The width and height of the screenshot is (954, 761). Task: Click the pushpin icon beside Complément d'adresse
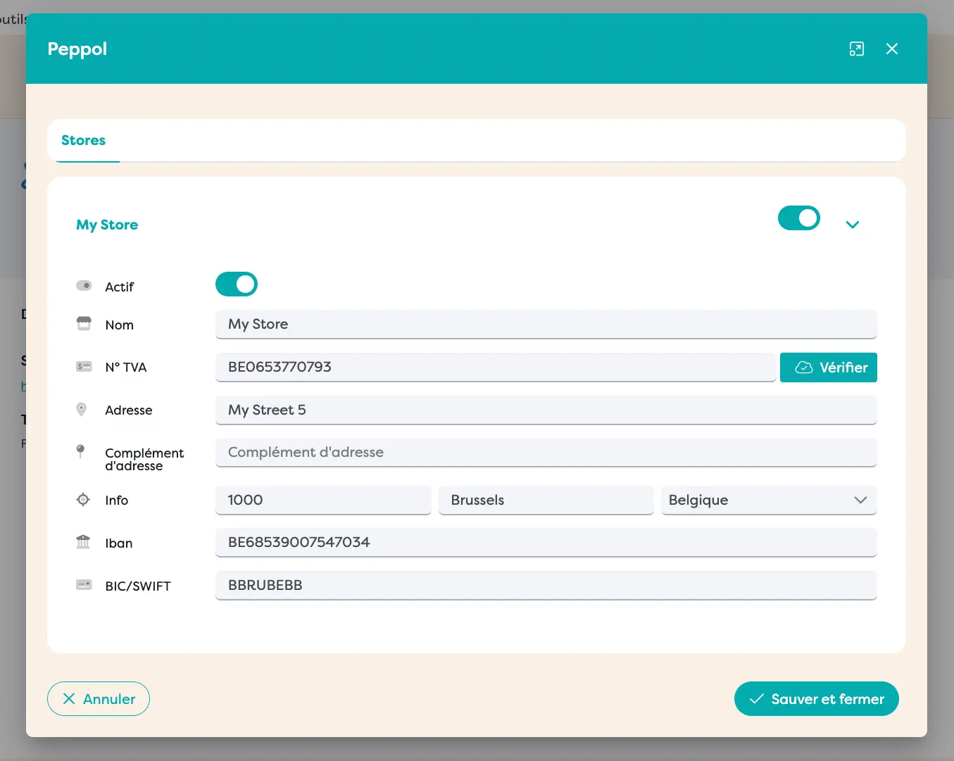point(81,451)
